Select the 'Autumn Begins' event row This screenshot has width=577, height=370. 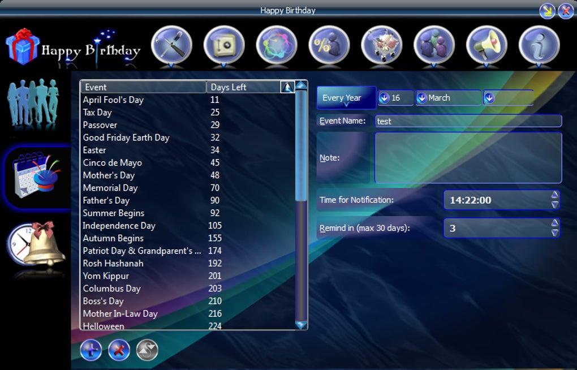point(188,238)
